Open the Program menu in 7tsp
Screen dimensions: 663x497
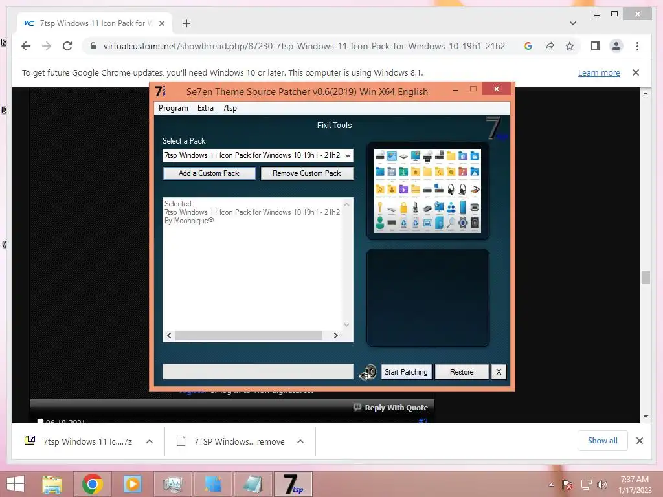pyautogui.click(x=173, y=108)
